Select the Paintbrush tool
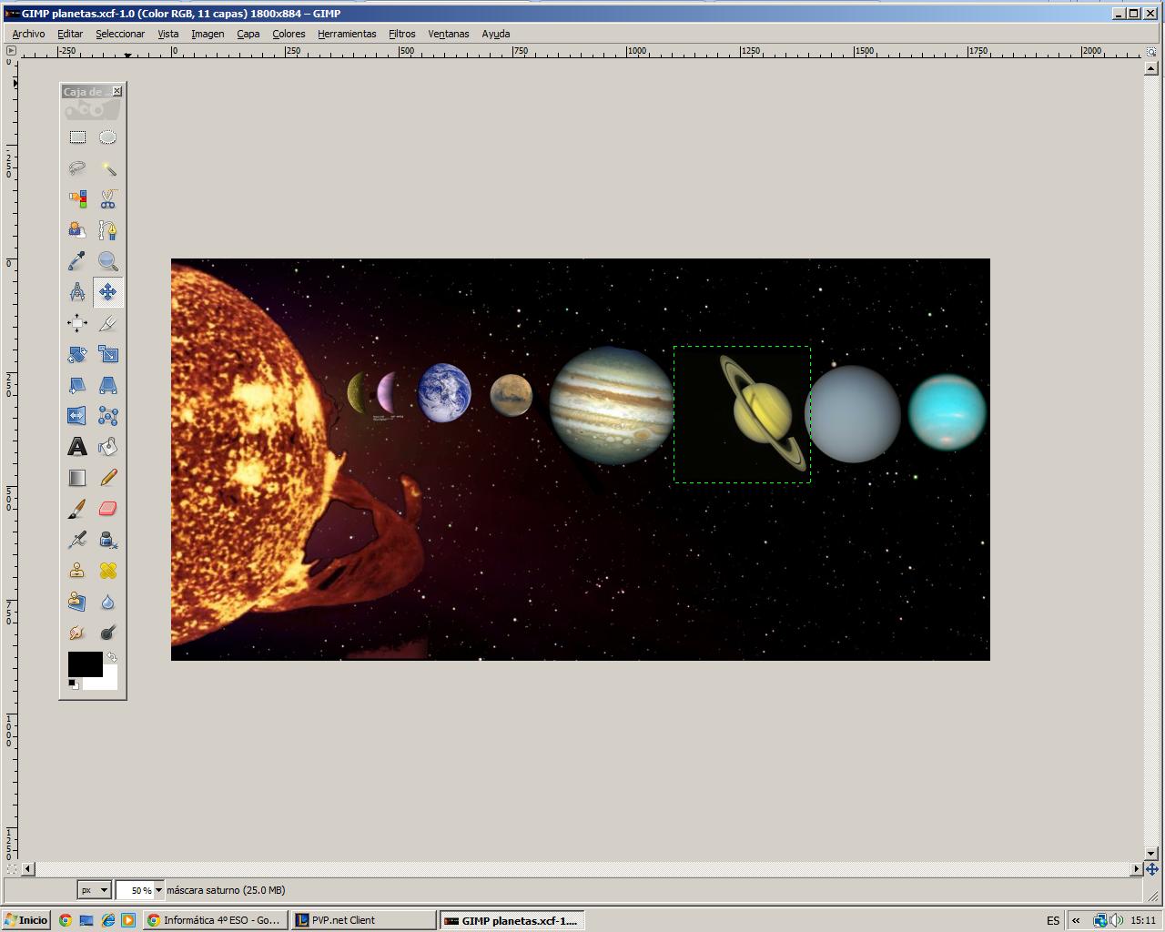The height and width of the screenshot is (932, 1165). click(x=77, y=508)
